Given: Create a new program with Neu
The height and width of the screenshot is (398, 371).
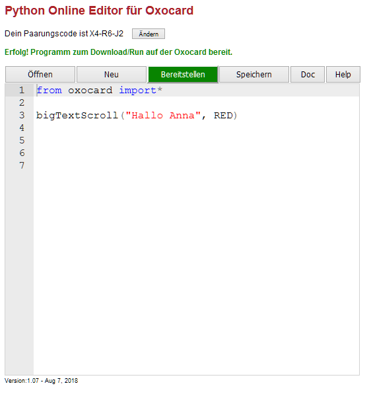Looking at the screenshot, I should (x=112, y=74).
